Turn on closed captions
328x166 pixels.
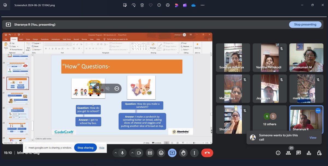[x=150, y=153]
